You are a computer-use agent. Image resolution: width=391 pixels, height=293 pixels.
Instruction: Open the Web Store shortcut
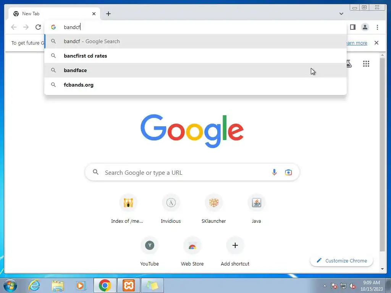pos(192,252)
